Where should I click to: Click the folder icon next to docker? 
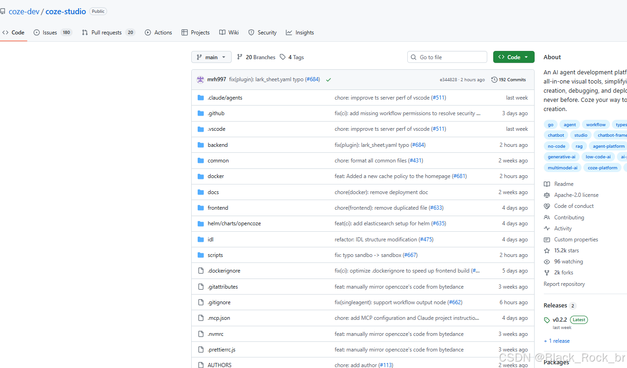[x=200, y=176]
